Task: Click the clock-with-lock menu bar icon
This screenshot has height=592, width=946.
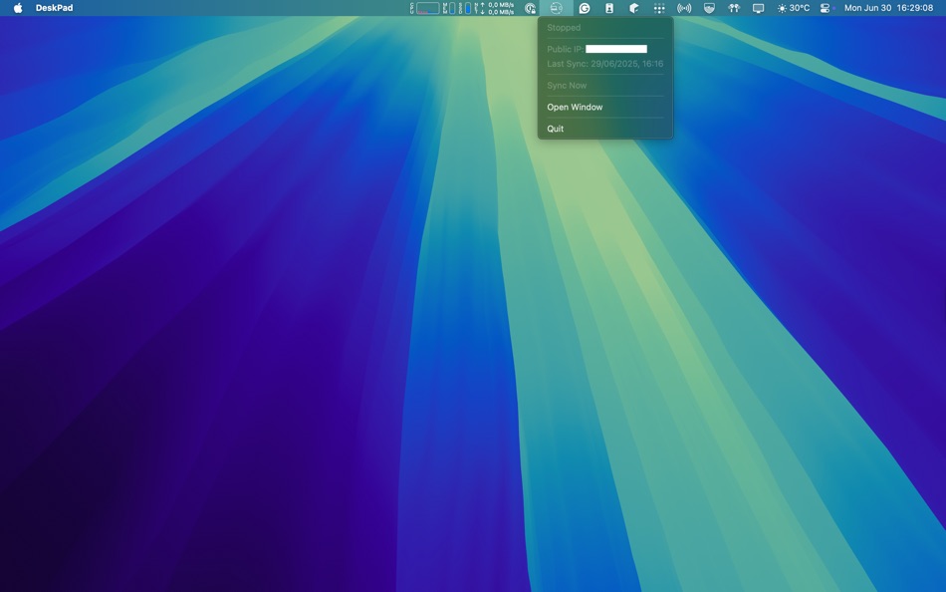Action: (530, 8)
